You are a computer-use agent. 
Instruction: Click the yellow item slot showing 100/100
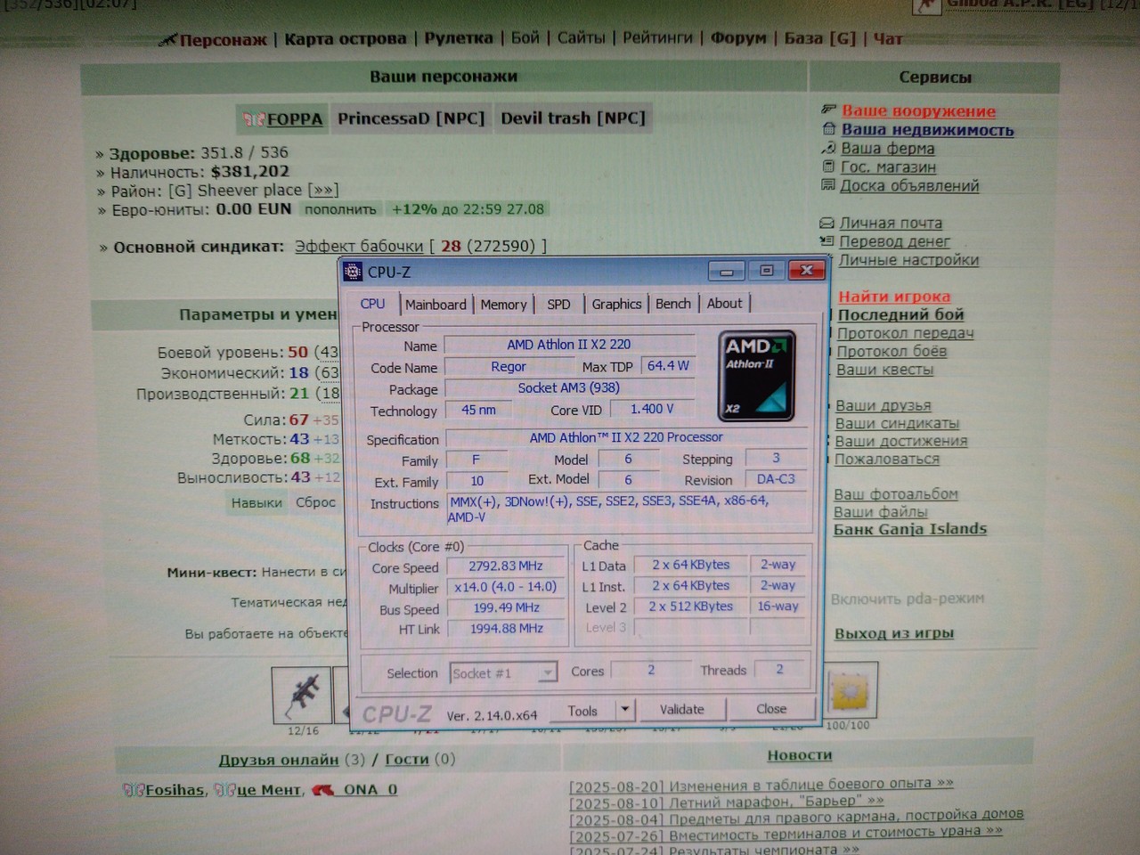tap(851, 689)
